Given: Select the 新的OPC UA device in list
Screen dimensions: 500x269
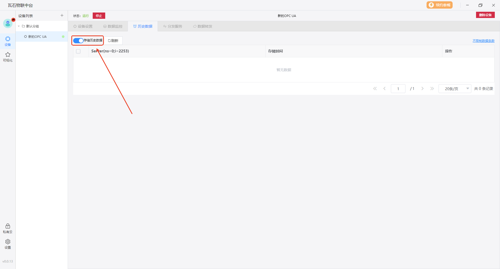Looking at the screenshot, I should coord(37,37).
